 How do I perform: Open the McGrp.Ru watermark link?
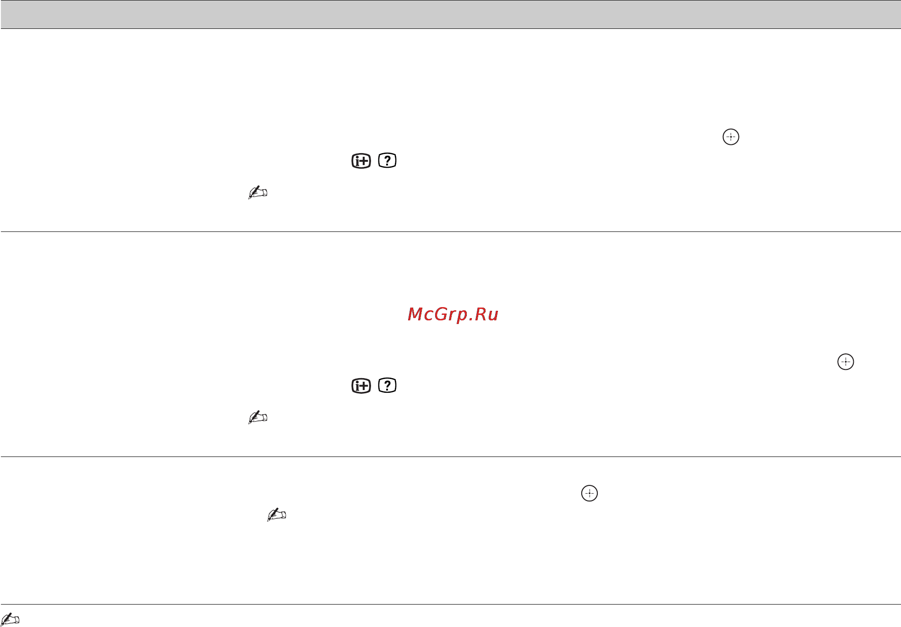point(453,314)
